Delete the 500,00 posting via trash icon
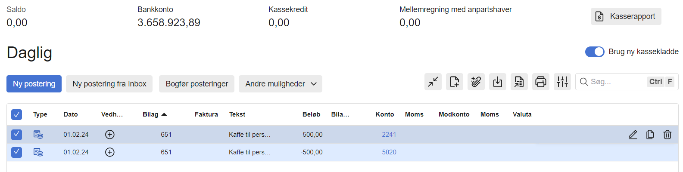The width and height of the screenshot is (683, 172). (667, 135)
